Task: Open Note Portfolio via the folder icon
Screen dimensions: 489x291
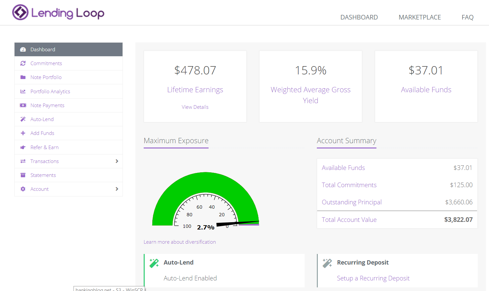Action: tap(23, 77)
